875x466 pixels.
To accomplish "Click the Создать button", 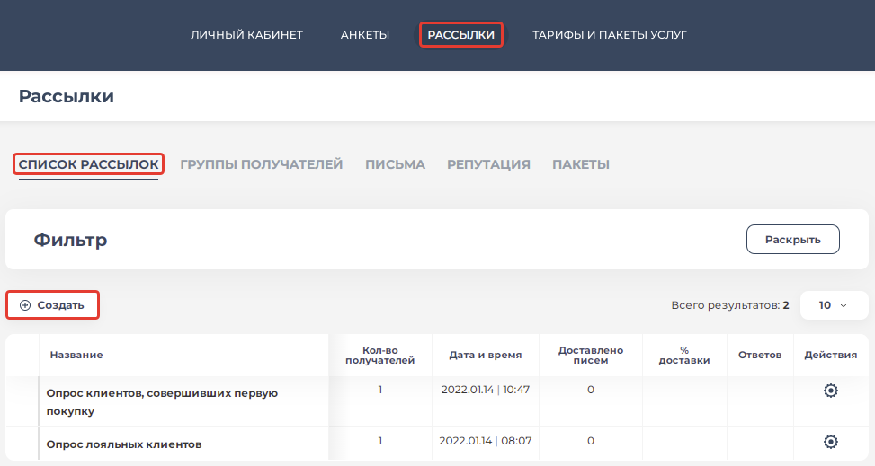I will click(x=52, y=305).
